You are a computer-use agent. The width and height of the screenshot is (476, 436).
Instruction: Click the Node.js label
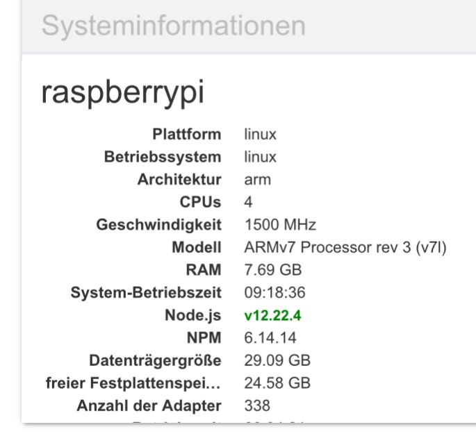tap(192, 316)
